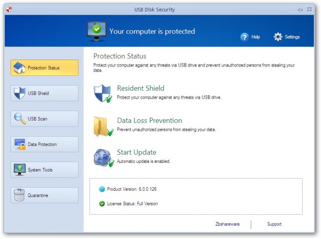Switch to the USB Shield section
The image size is (321, 239).
(x=44, y=93)
